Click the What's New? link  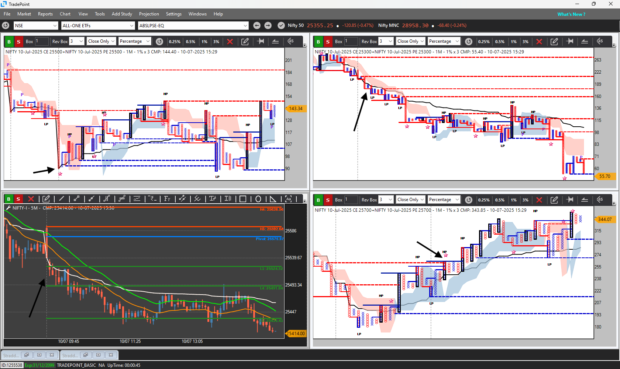(x=571, y=14)
